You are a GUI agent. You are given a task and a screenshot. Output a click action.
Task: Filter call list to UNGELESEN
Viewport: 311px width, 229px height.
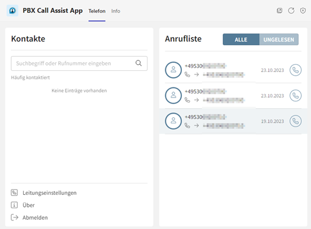279,40
